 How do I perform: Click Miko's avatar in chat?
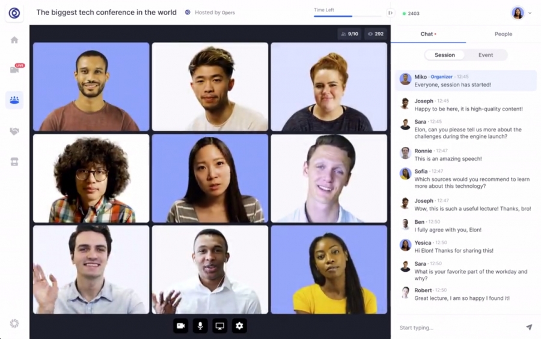click(x=405, y=79)
